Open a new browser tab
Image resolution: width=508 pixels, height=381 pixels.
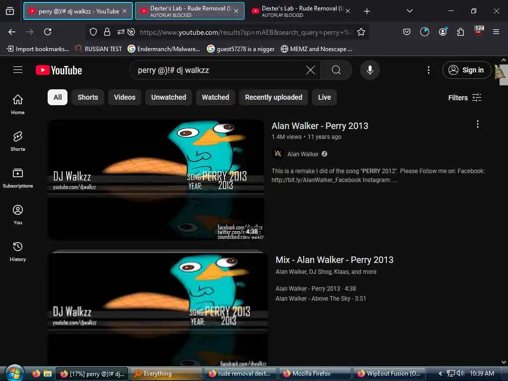pos(367,11)
